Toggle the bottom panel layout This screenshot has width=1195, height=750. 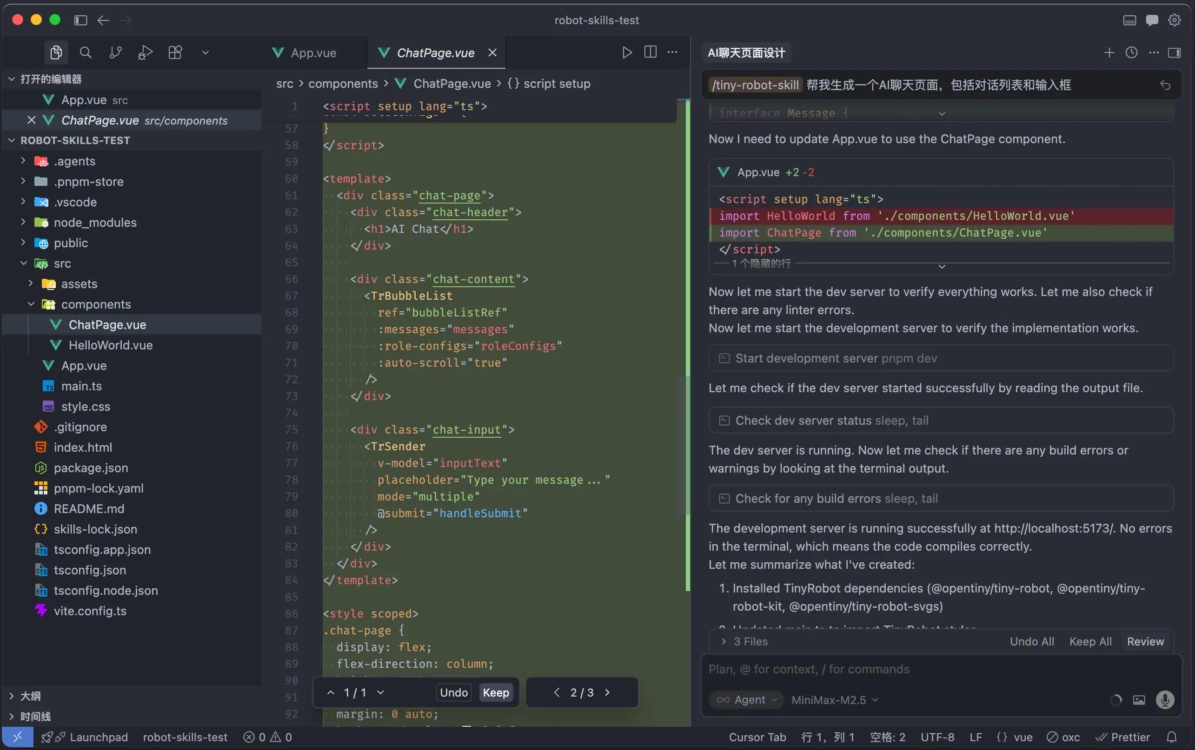click(1129, 20)
